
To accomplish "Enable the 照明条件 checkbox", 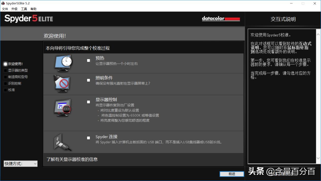I will [88, 80].
